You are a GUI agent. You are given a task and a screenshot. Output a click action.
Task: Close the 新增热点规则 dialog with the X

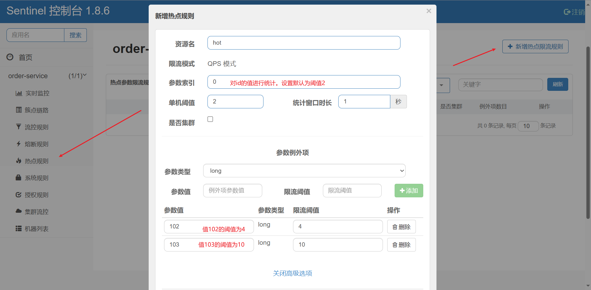(x=429, y=11)
